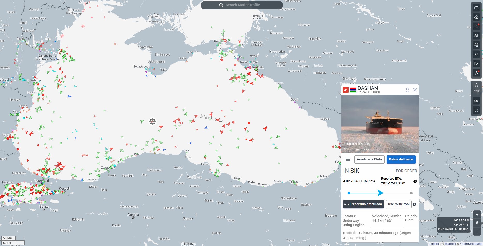Viewport: 483px width, 246px height.
Task: Click the IN SIK origin port text
Action: point(351,171)
